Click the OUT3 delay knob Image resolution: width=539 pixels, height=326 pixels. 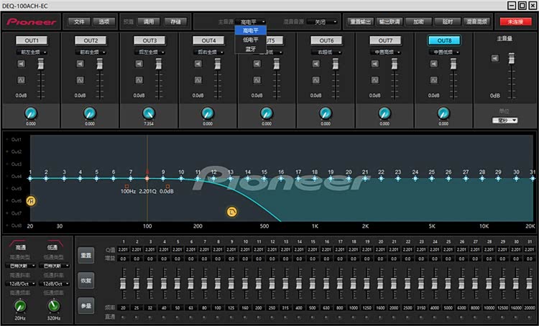point(149,113)
